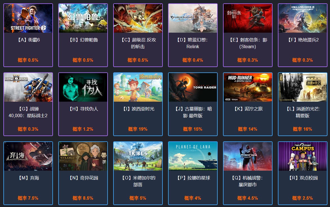This screenshot has width=330, height=207.
Task: Open the 【M】弃海 game title
Action: tap(28, 178)
